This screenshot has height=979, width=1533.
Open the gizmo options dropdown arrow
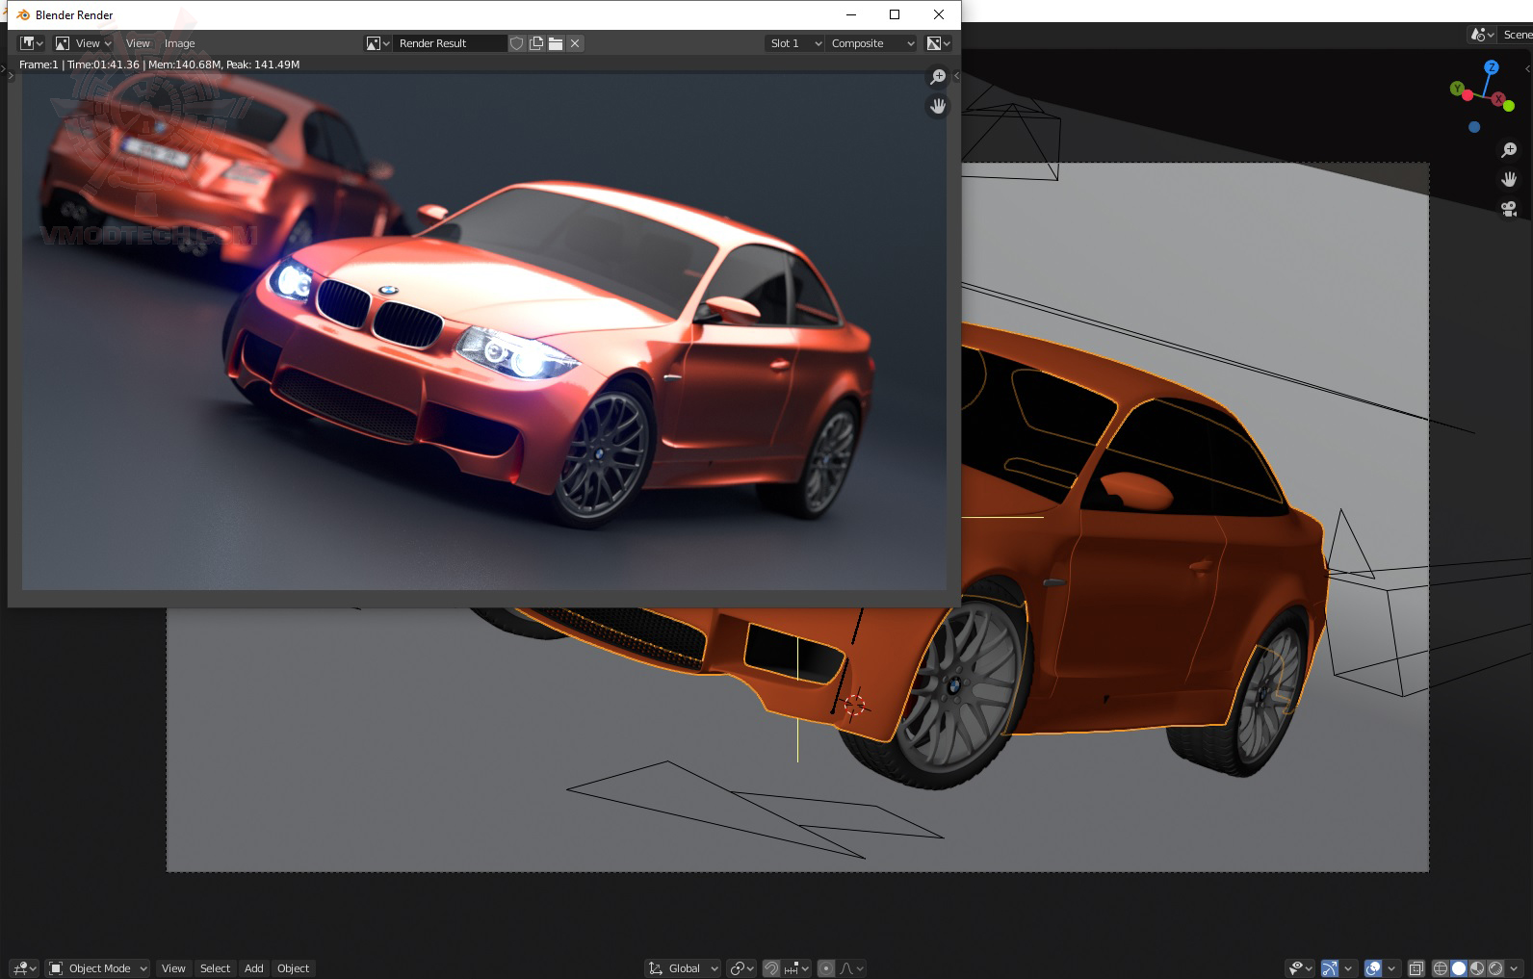point(1348,968)
